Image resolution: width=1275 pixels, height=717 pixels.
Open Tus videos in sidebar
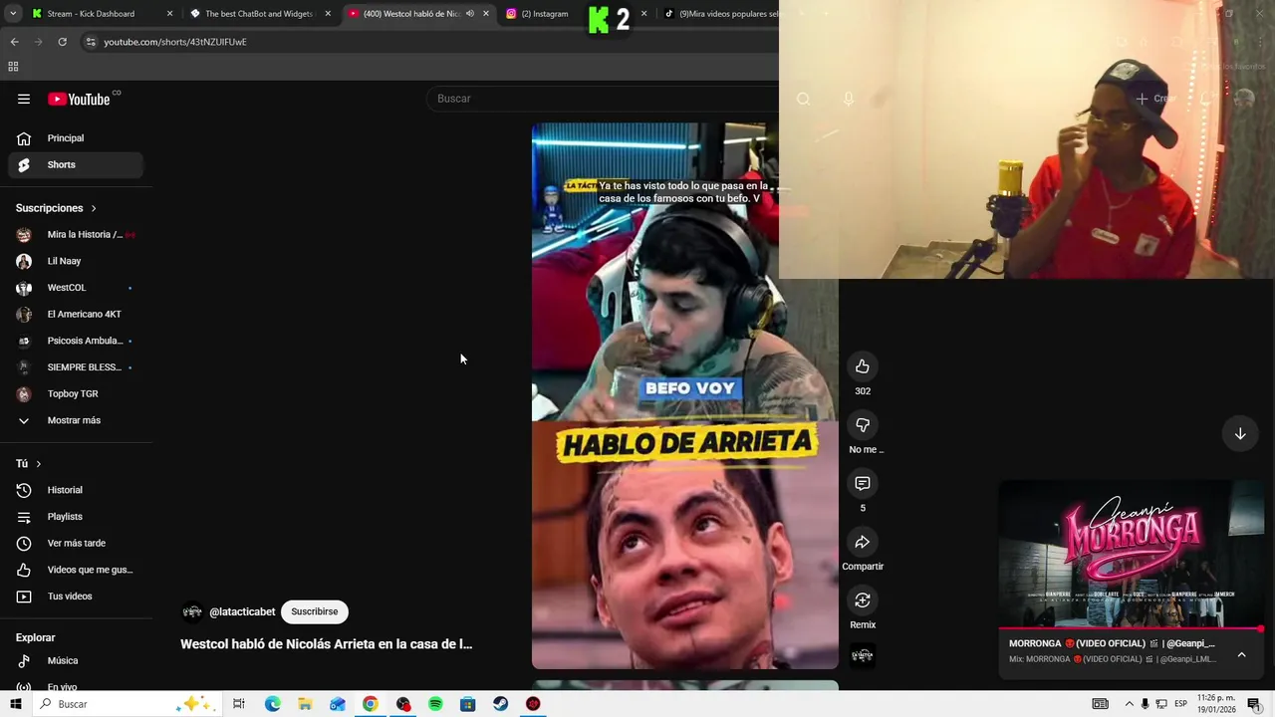point(76,597)
